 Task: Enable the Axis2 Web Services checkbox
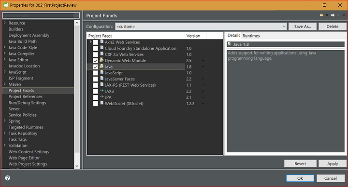[96, 42]
